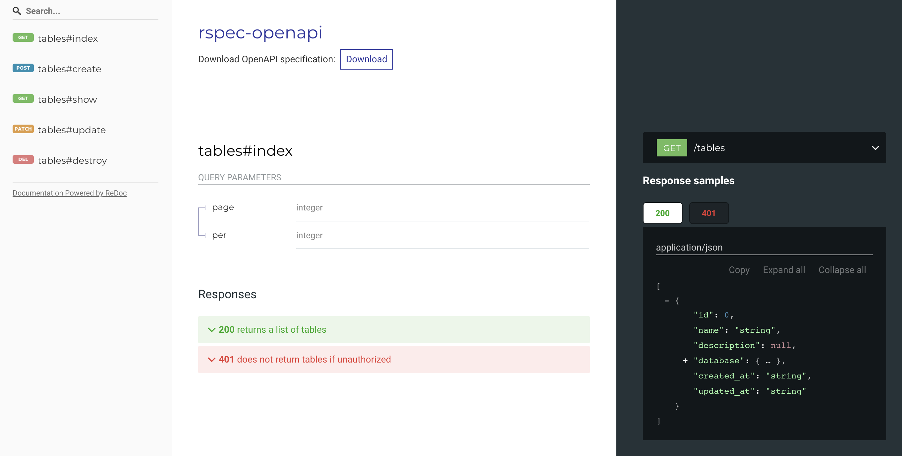This screenshot has width=902, height=456.
Task: Download the OpenAPI specification
Action: (x=366, y=59)
